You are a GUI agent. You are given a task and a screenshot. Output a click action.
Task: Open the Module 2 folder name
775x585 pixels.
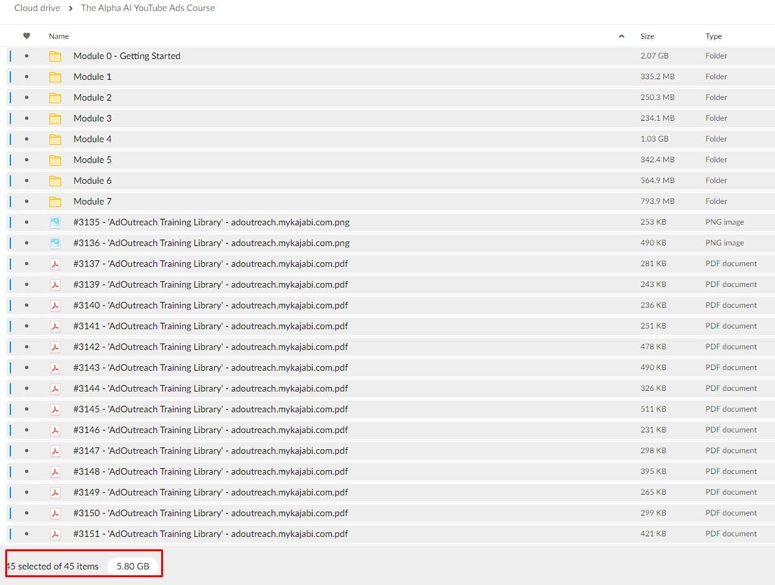pos(92,97)
